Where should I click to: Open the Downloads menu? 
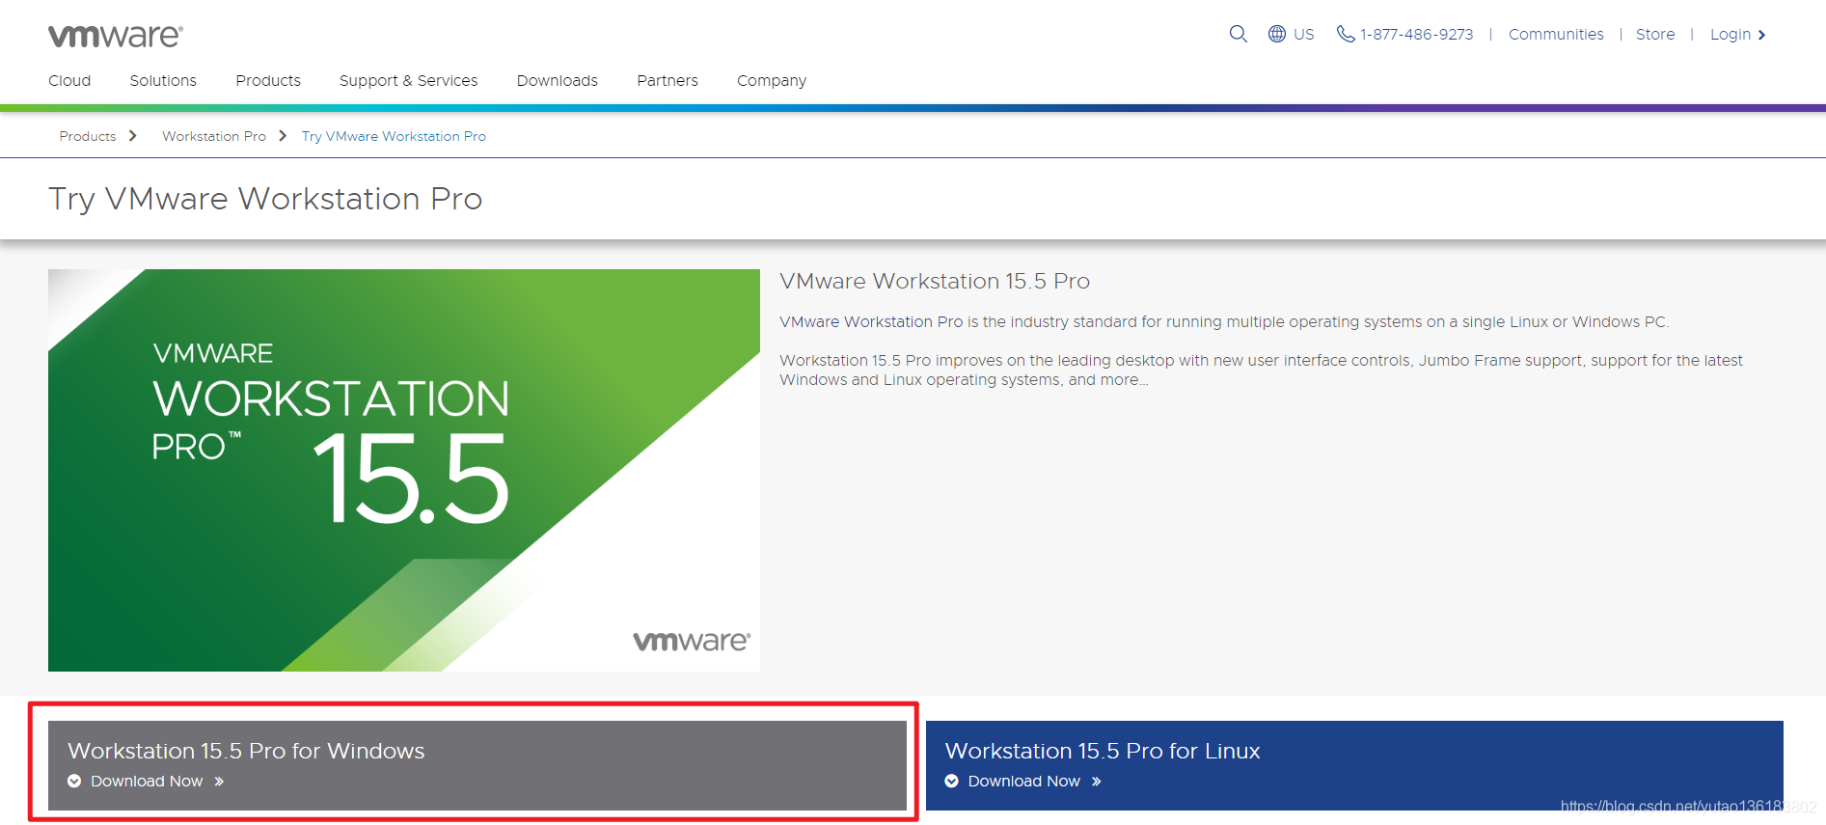(x=558, y=80)
